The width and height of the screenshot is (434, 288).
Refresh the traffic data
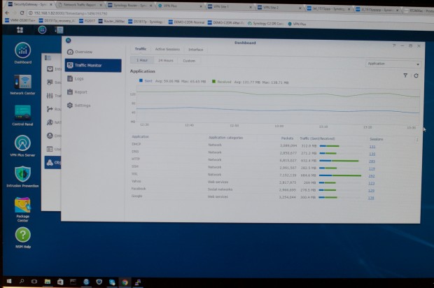coord(416,75)
